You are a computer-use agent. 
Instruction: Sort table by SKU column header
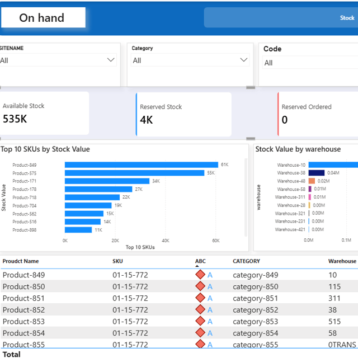coord(117,261)
